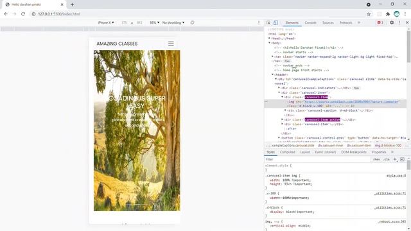Click the styles Filter input field
The width and height of the screenshot is (411, 231).
[317, 159]
